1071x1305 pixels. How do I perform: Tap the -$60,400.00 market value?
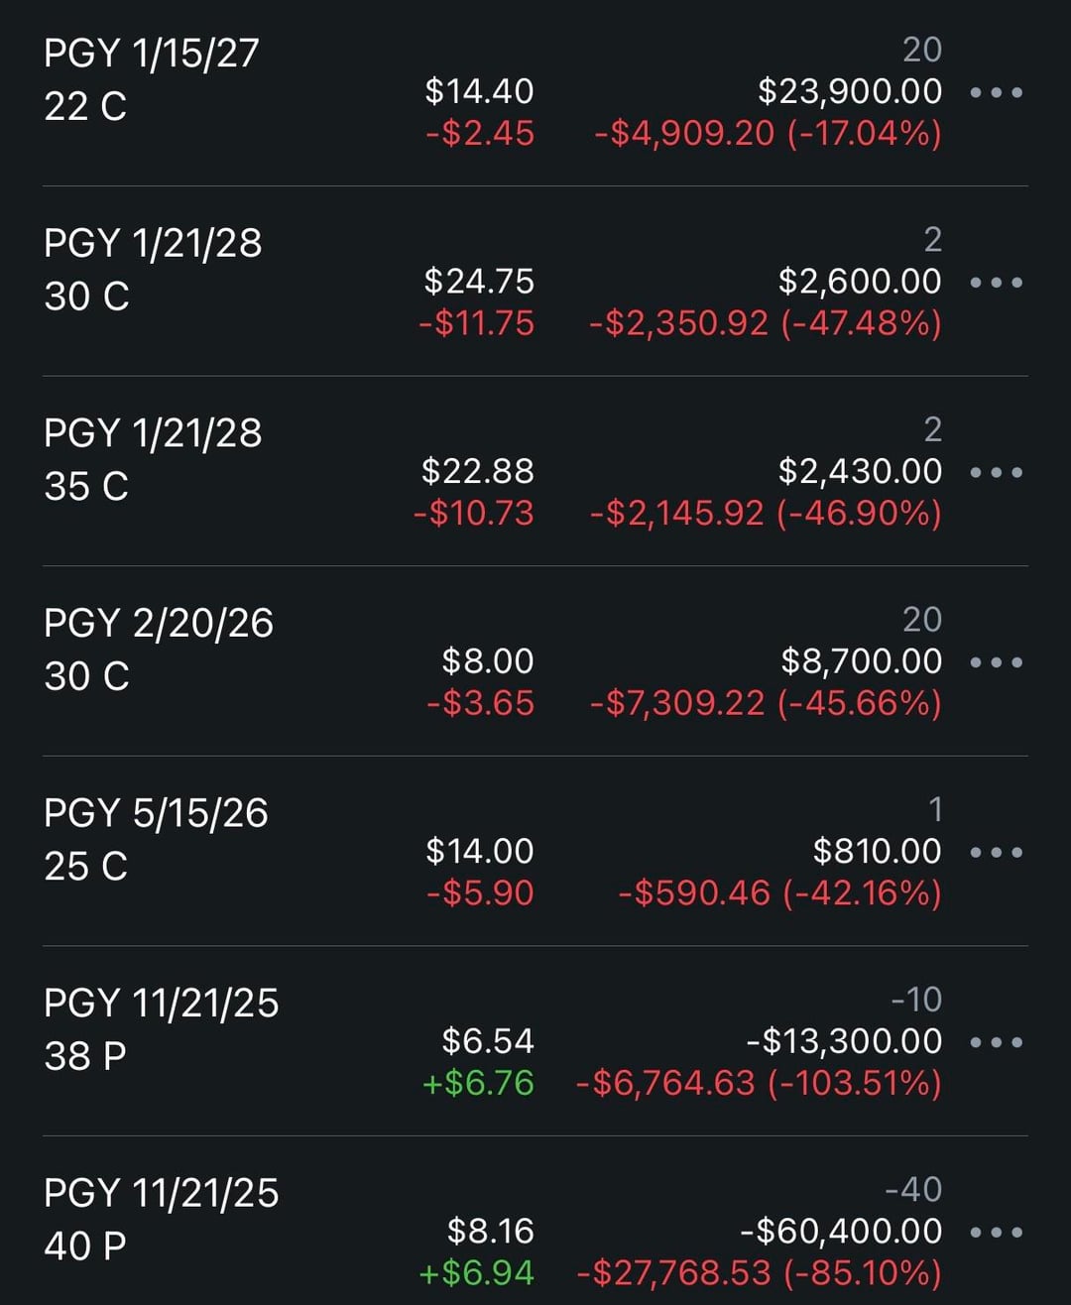841,1231
